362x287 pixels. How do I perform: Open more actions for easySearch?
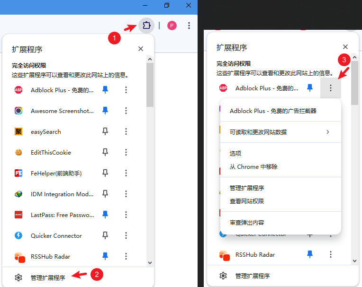pyautogui.click(x=126, y=131)
